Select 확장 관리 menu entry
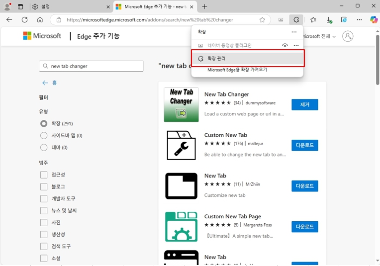Image resolution: width=380 pixels, height=266 pixels. (x=248, y=58)
